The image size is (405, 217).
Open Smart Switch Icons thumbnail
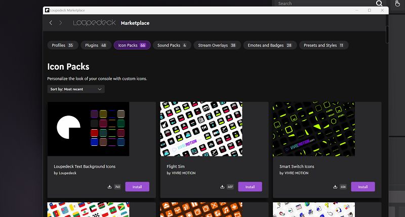pos(314,129)
